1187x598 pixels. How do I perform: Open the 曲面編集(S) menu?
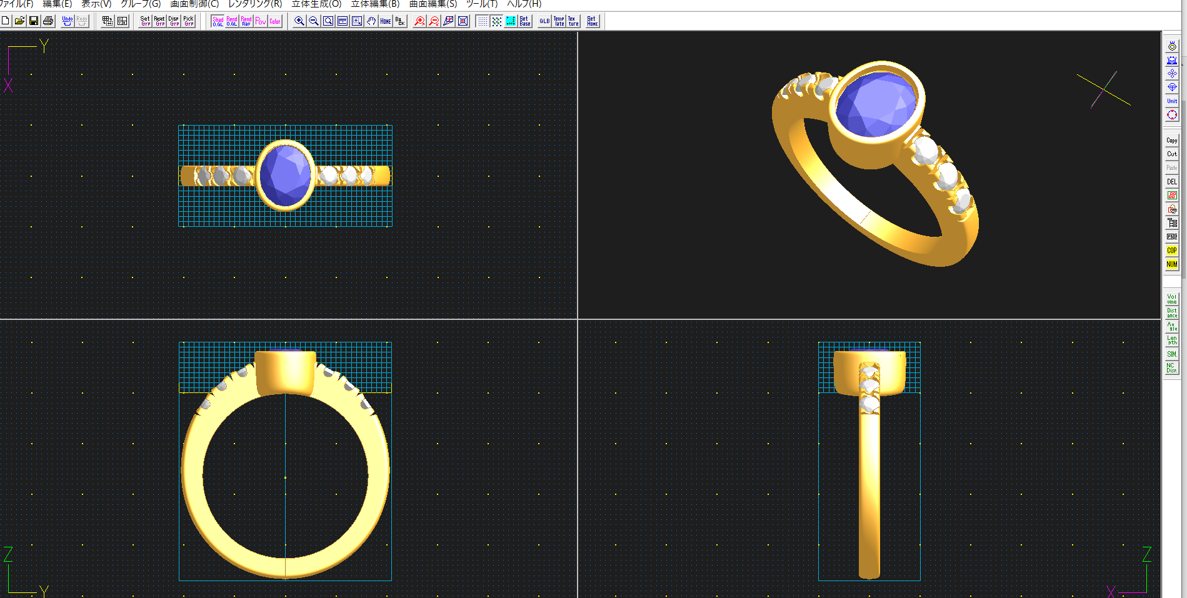pos(433,4)
